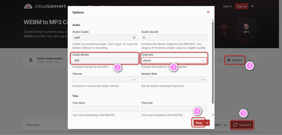The width and height of the screenshot is (282, 135).
Task: Open Options for audio video.webm
Action: pyautogui.click(x=235, y=60)
